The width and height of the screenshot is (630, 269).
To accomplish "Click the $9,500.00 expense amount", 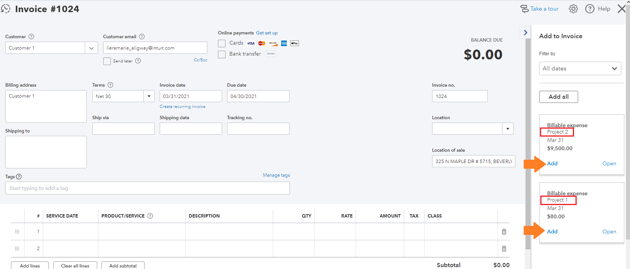I will click(x=560, y=148).
